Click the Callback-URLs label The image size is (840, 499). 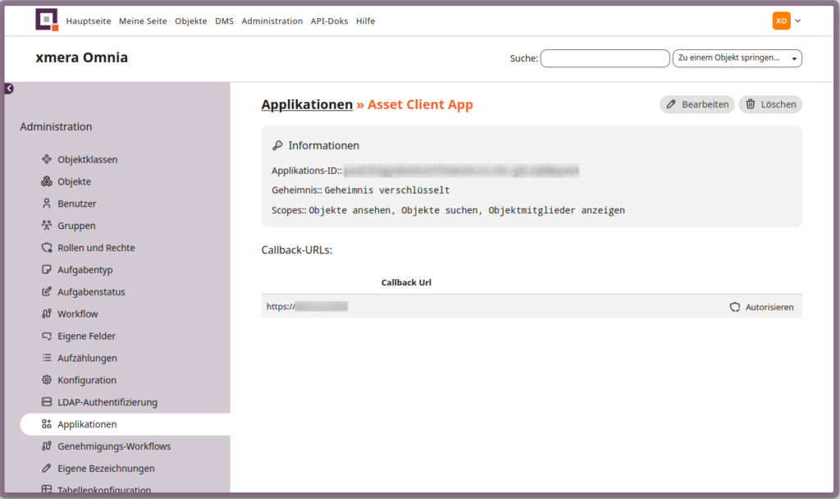(297, 249)
